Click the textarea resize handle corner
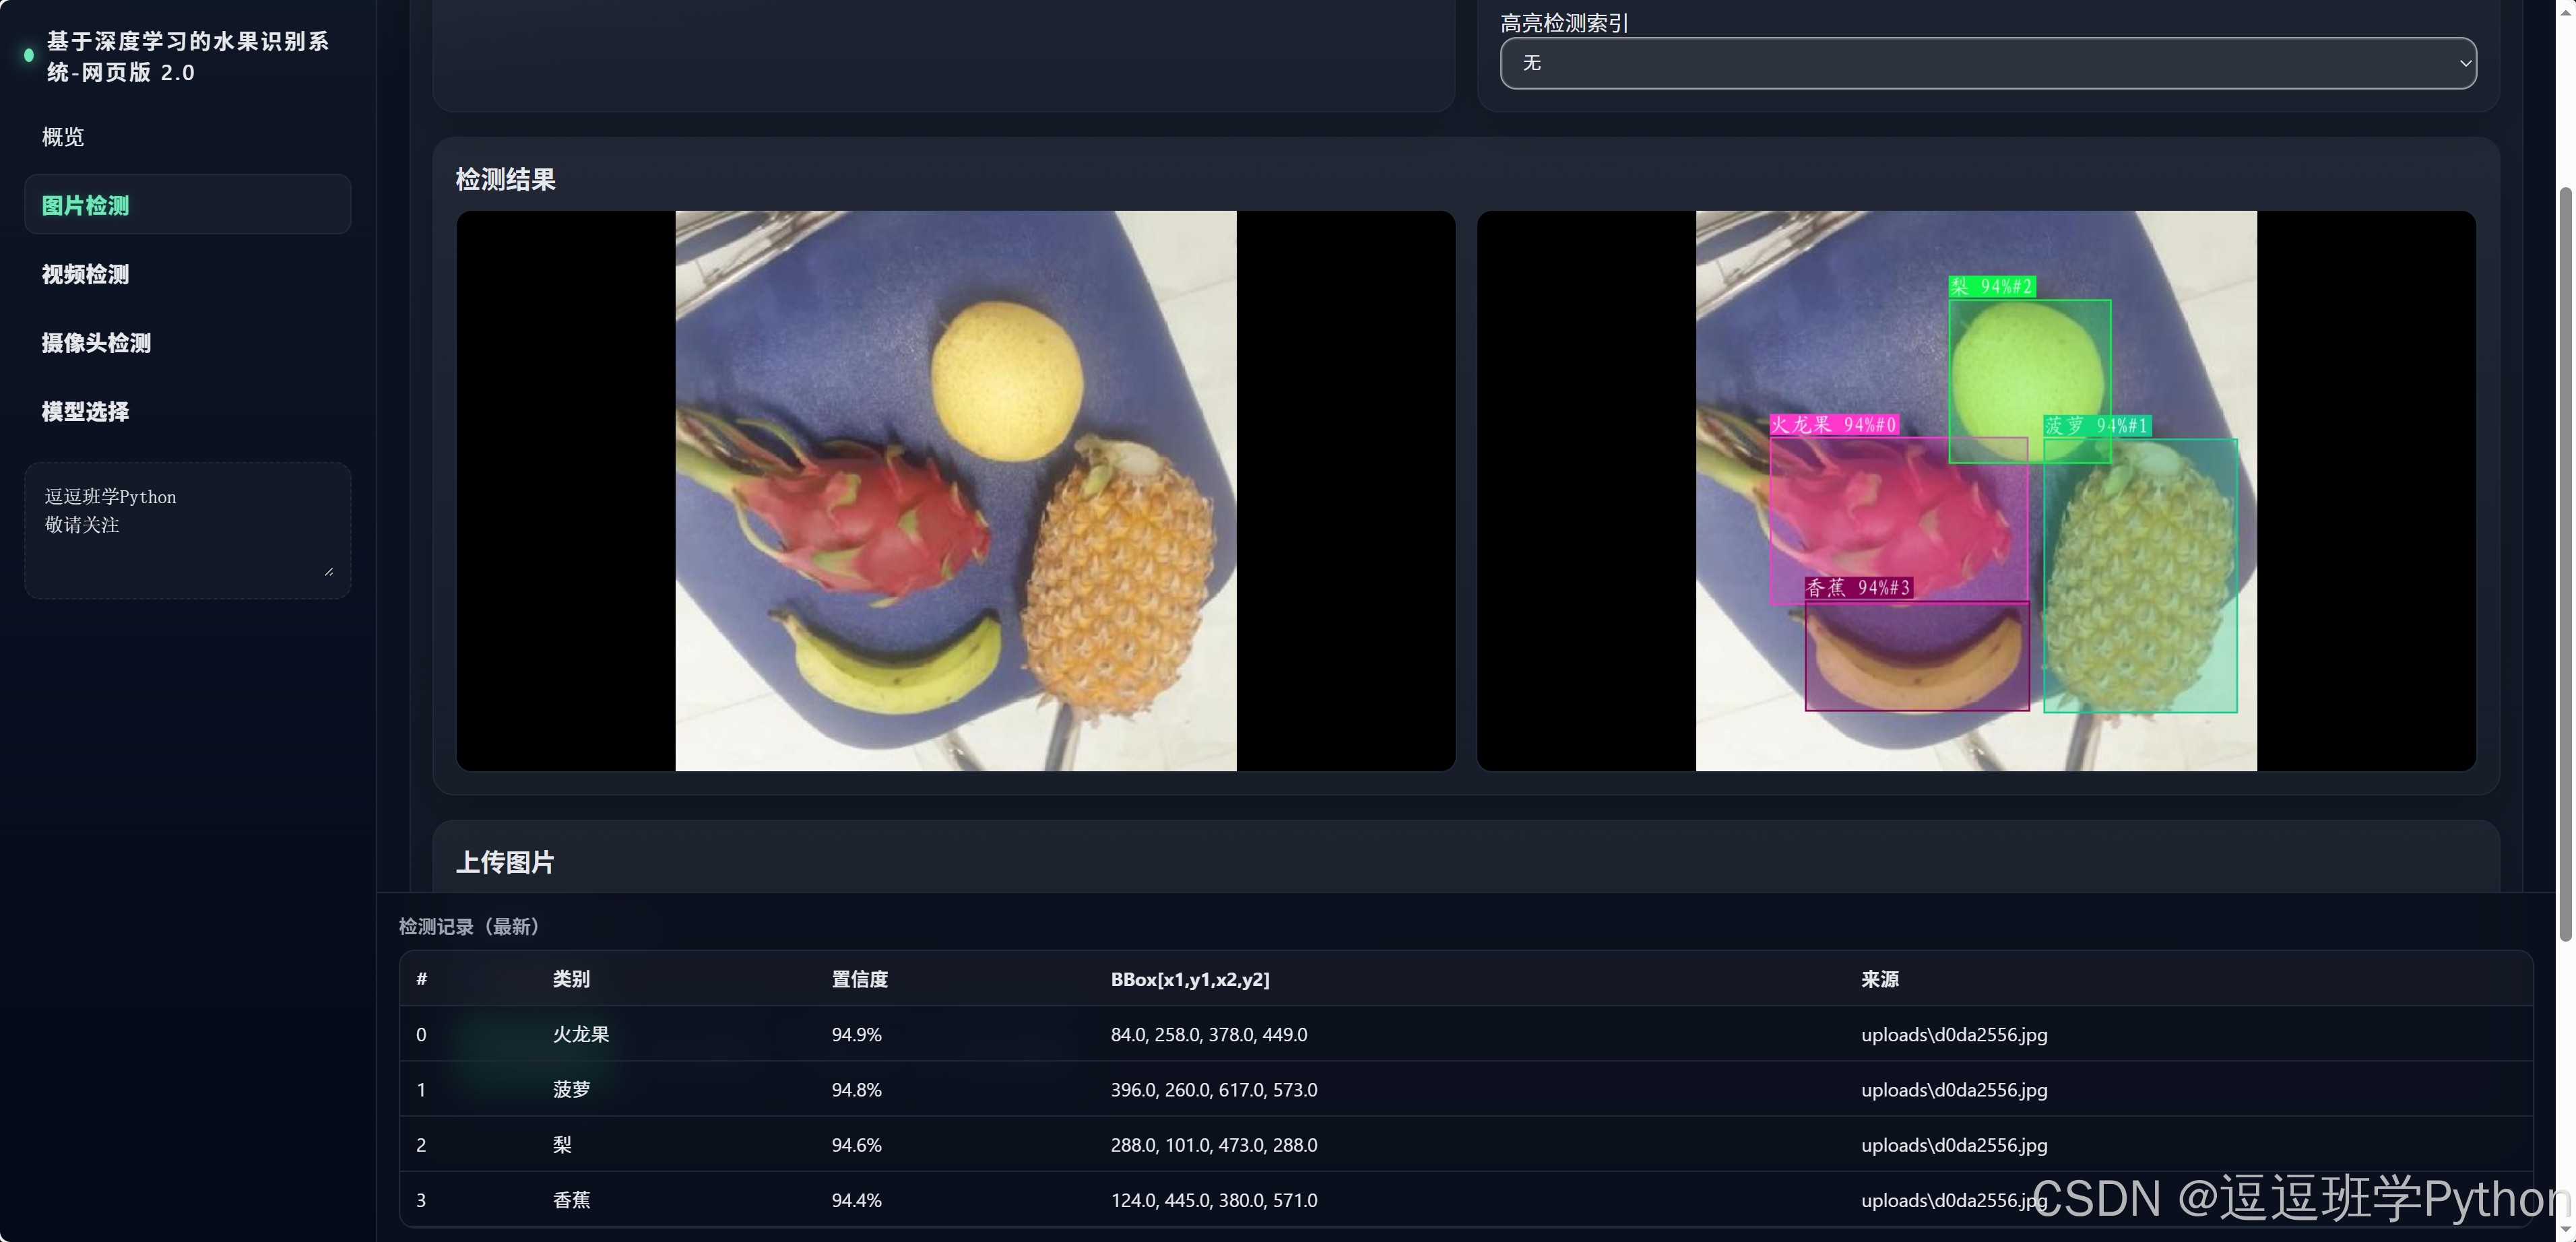2576x1242 pixels. tap(329, 571)
